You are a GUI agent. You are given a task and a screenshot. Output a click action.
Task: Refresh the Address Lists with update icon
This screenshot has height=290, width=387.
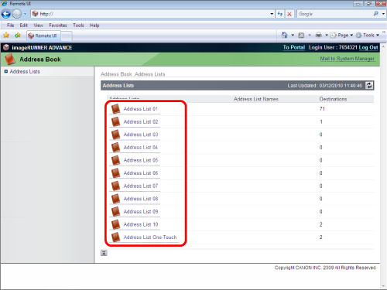coord(369,86)
